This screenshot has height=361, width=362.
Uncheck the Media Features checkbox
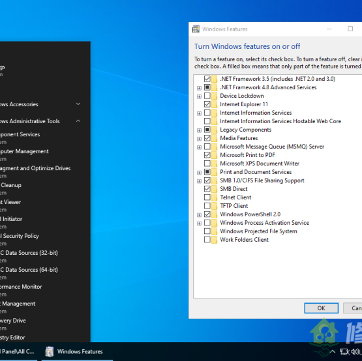tap(207, 138)
